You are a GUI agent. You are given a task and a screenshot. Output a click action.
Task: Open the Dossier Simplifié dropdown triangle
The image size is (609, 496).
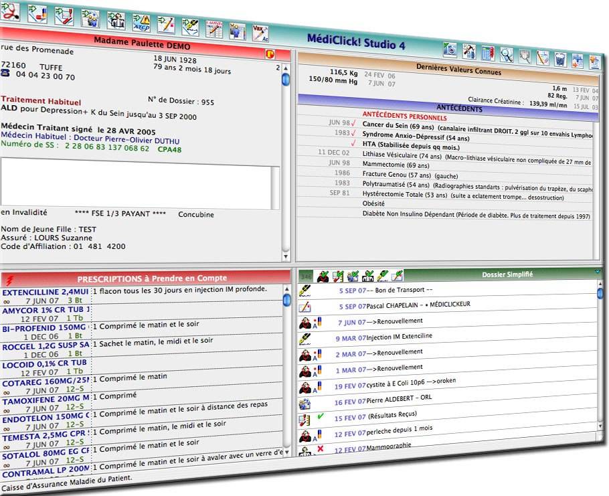point(598,272)
